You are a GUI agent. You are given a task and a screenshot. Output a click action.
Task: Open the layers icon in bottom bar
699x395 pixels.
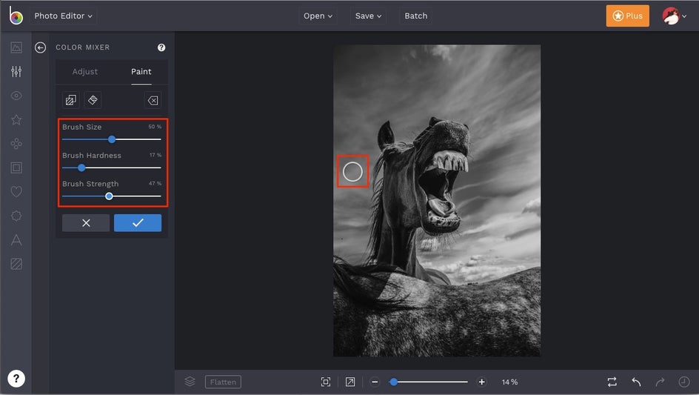point(190,382)
